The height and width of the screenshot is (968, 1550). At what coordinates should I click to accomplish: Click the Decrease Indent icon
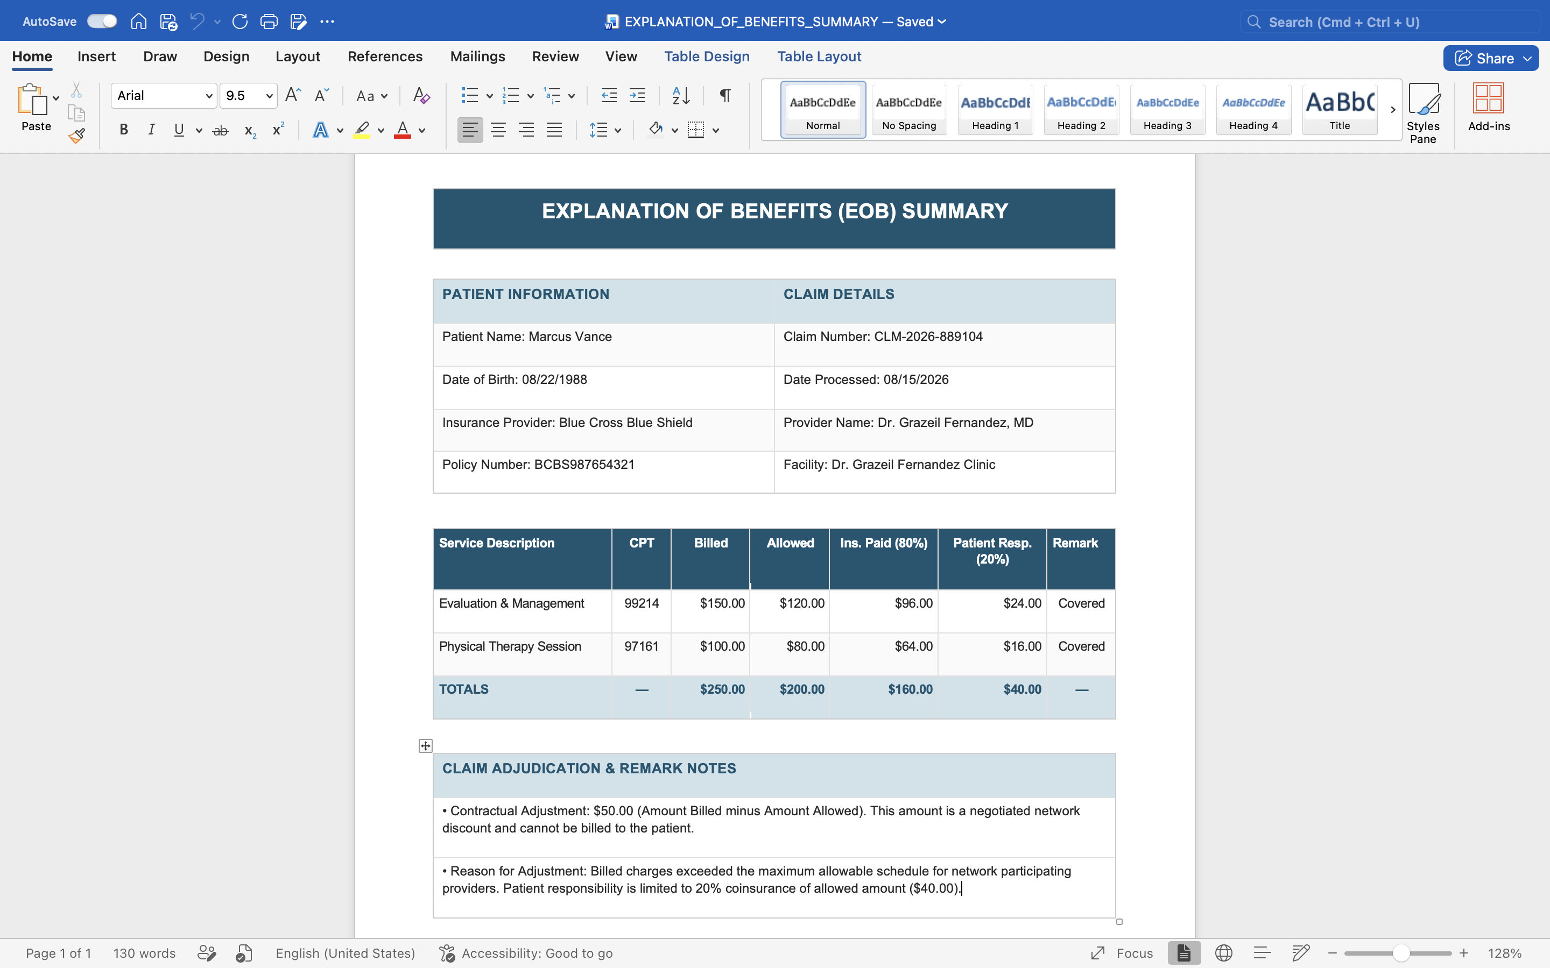(x=609, y=95)
